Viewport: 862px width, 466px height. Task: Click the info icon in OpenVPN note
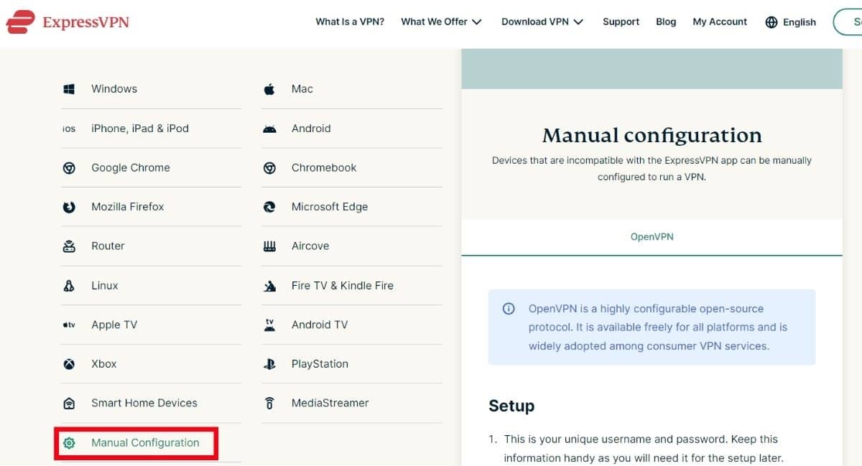[509, 309]
